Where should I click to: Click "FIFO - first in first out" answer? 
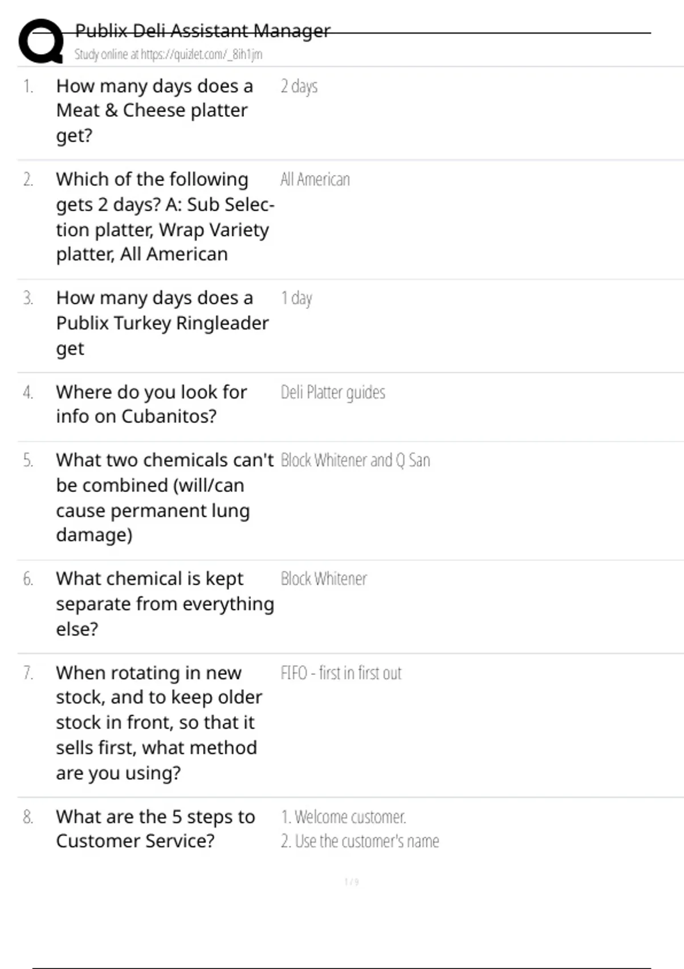point(341,673)
